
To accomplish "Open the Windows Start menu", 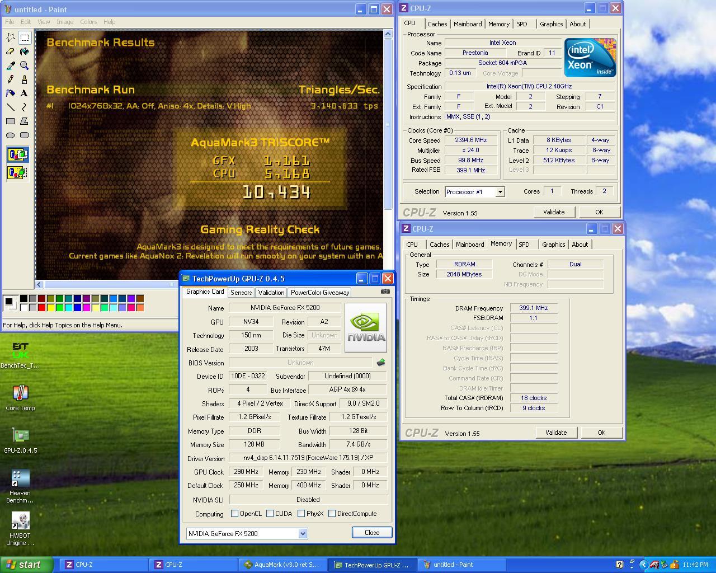I will [x=27, y=565].
